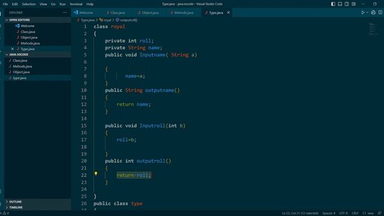Click 'Inputroll' on line 15
This screenshot has height=216, width=384.
pyautogui.click(x=152, y=125)
